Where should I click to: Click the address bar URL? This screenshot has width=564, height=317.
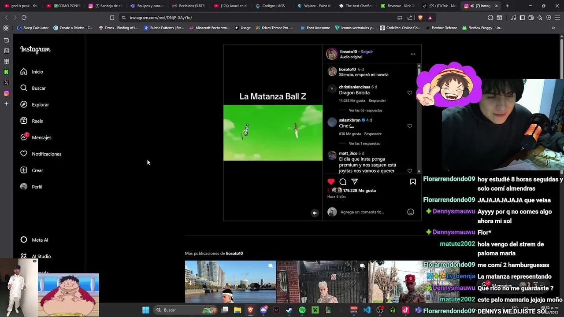coord(161,18)
